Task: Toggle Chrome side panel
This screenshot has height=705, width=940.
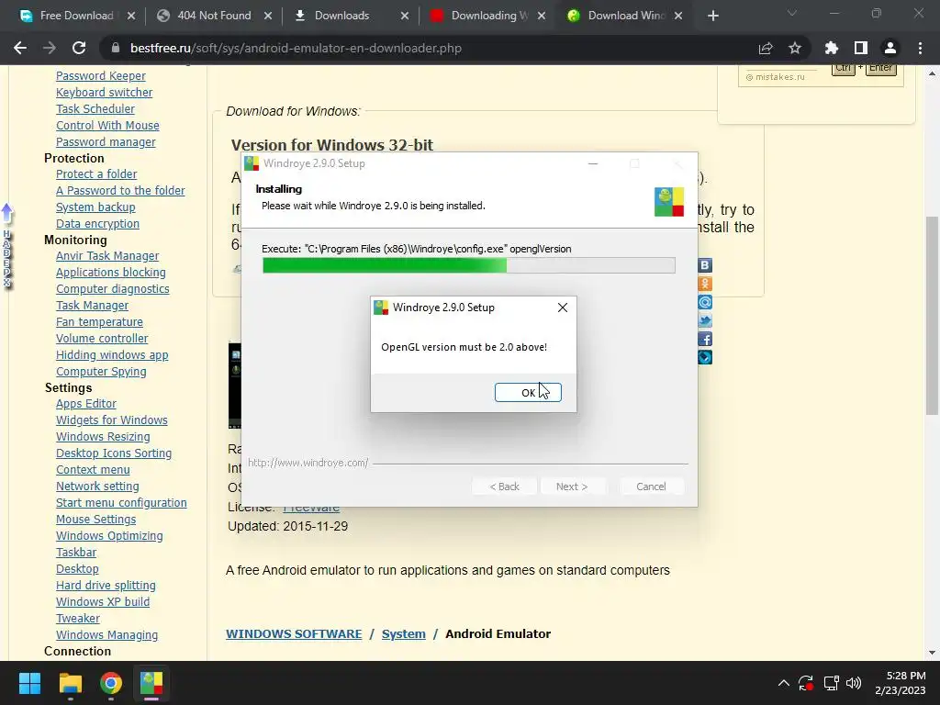Action: [x=861, y=48]
